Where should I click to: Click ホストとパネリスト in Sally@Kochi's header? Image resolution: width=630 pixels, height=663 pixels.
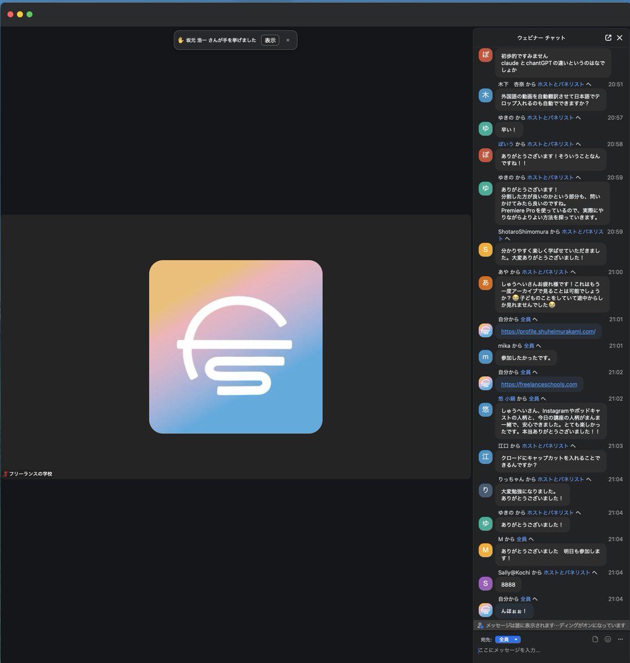(x=567, y=573)
